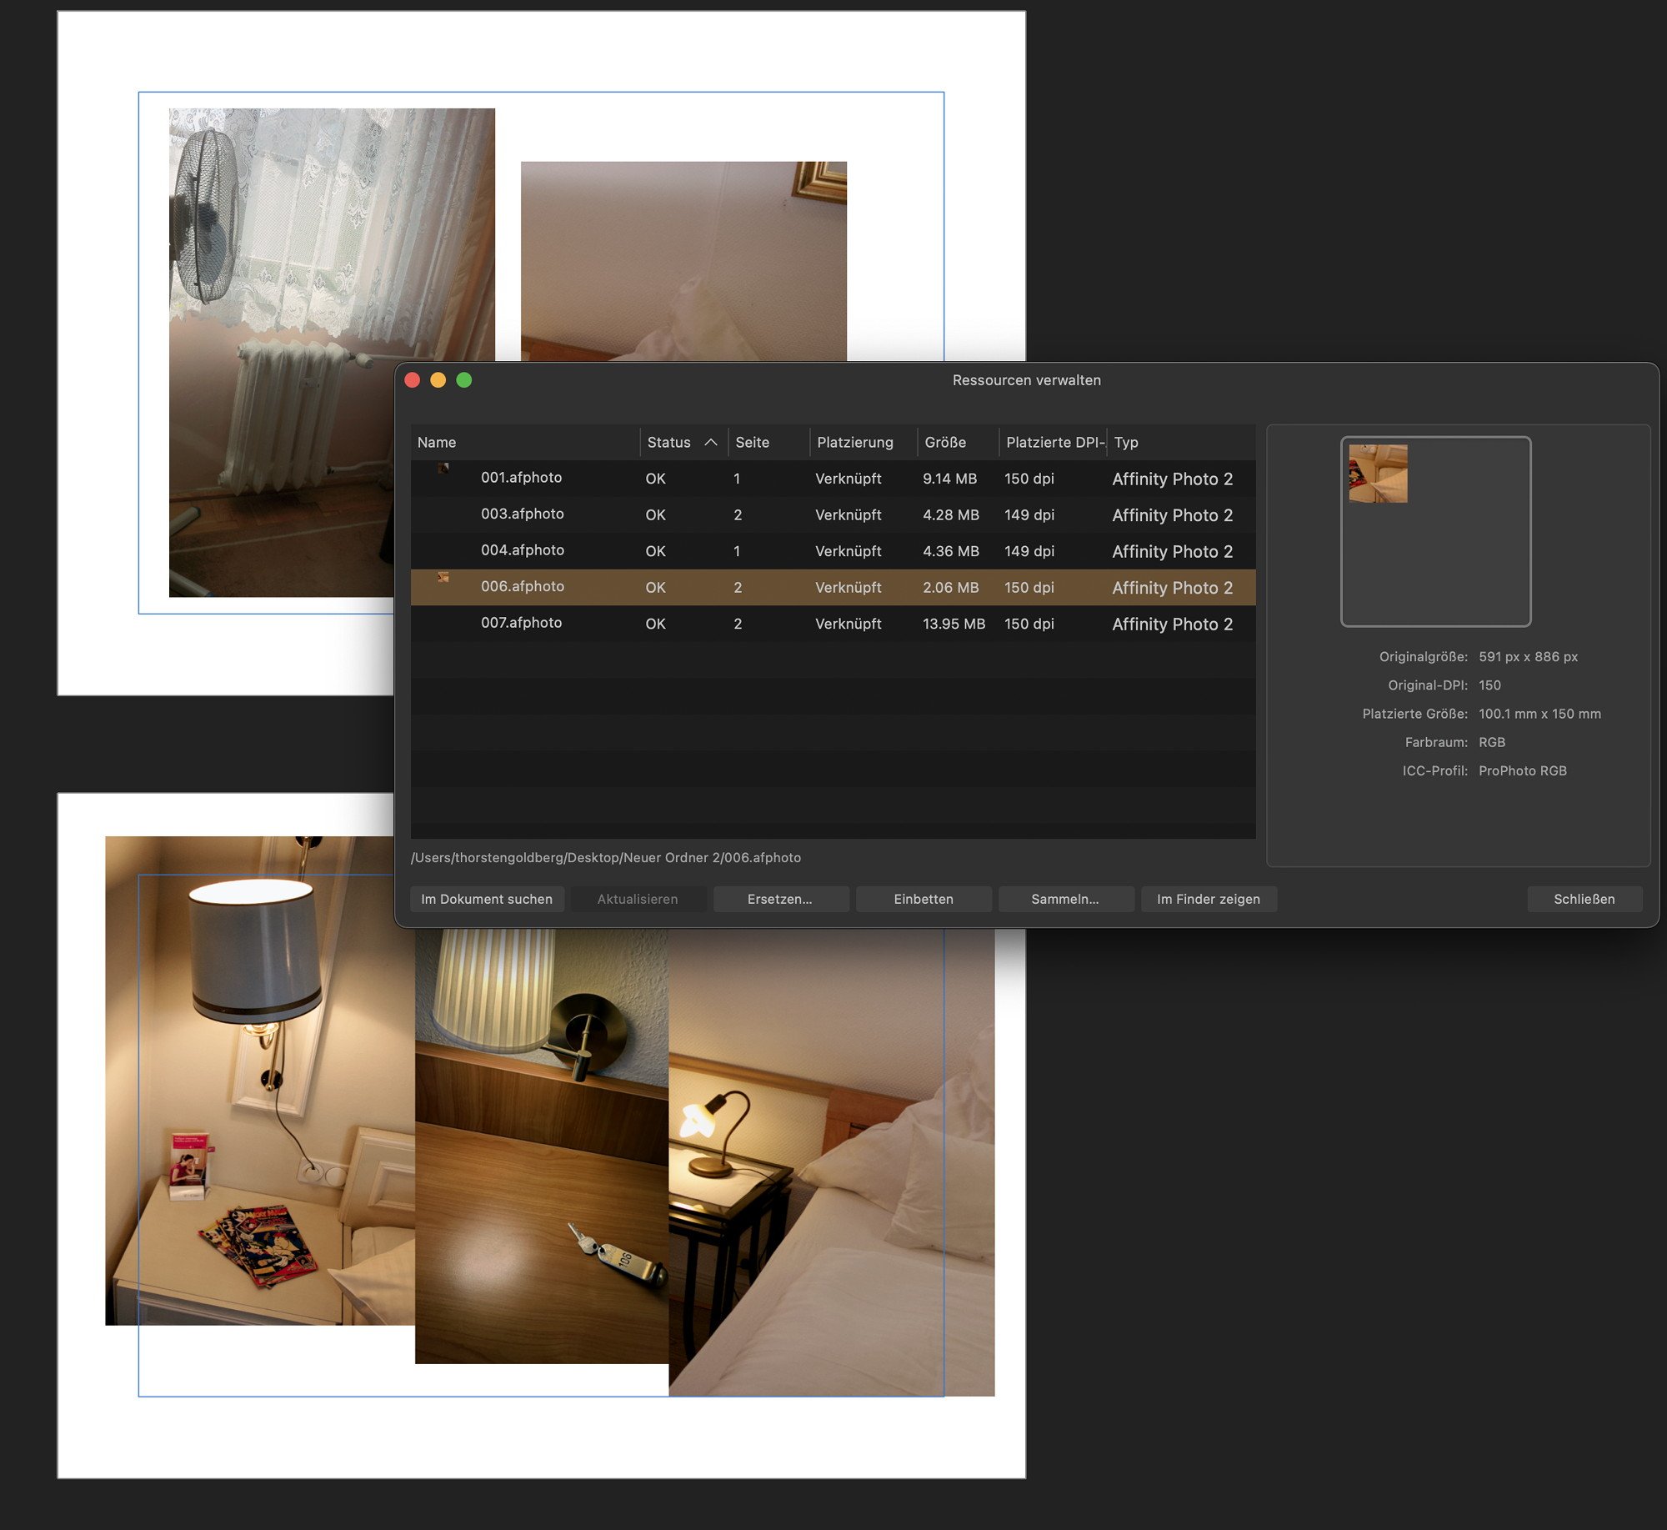This screenshot has height=1530, width=1667.
Task: Close the Ressourcen verwalten window with red button
Action: tap(412, 380)
